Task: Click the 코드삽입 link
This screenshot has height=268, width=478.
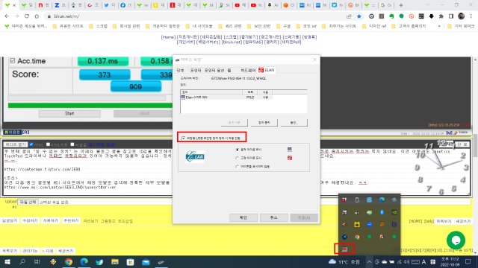Action: coord(125,221)
